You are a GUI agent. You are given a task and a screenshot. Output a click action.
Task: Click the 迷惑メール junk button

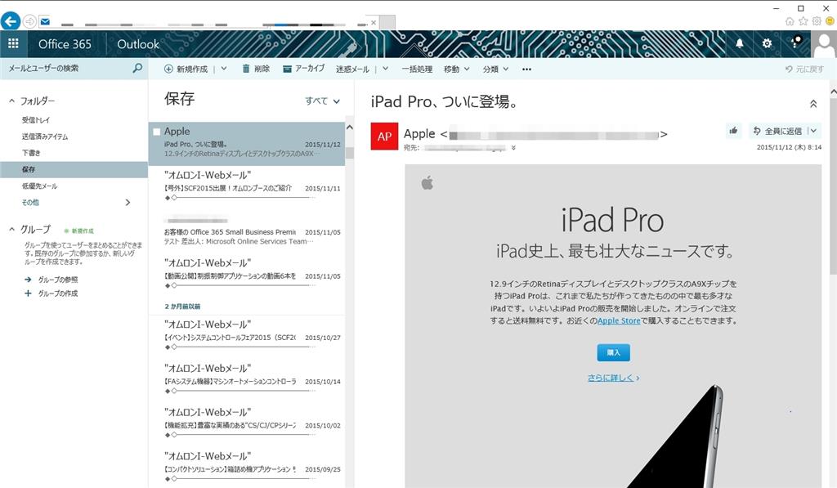tap(352, 69)
